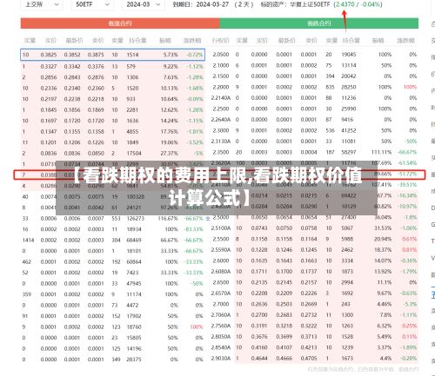The image size is (435, 376).
Task: Select the highlighted call row with 0.3825
Action: click(112, 55)
